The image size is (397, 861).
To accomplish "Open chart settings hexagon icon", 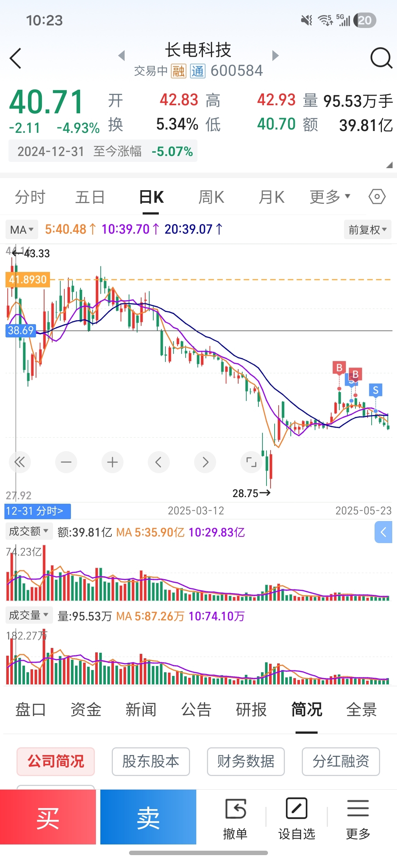I will [377, 196].
